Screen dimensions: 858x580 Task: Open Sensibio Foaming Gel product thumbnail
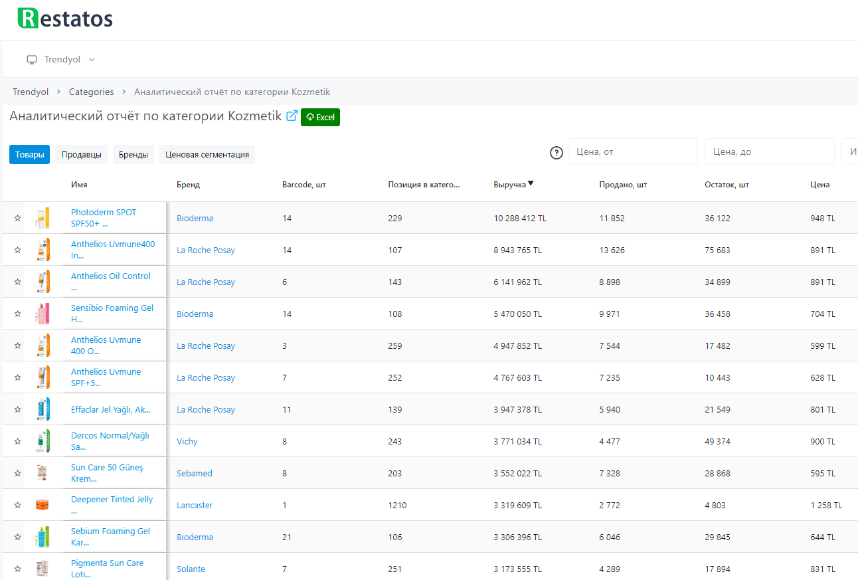(x=43, y=314)
